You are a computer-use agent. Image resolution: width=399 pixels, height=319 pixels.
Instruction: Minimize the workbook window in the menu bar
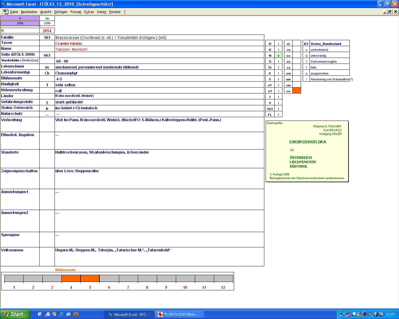tap(385, 12)
